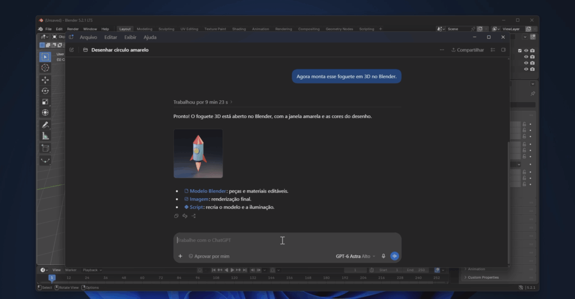Image resolution: width=575 pixels, height=299 pixels.
Task: Select the Select Box tool in Blender
Action: 45,57
